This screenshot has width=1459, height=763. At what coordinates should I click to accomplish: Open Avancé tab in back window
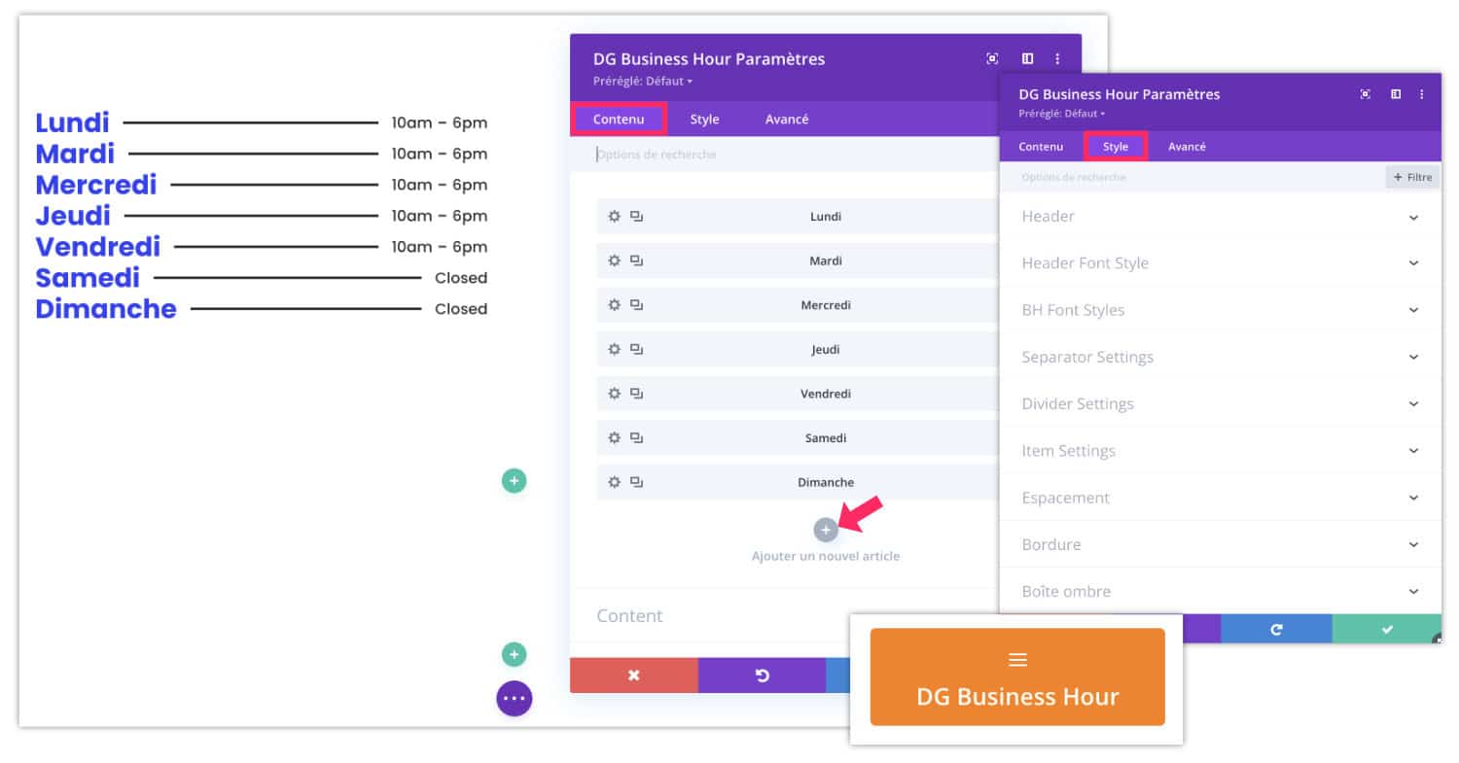click(787, 119)
